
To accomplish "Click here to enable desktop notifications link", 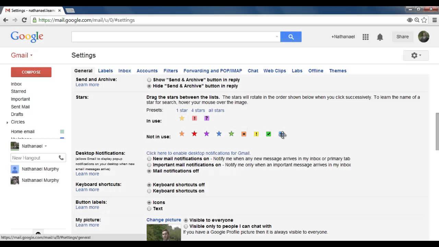I will 198,153.
